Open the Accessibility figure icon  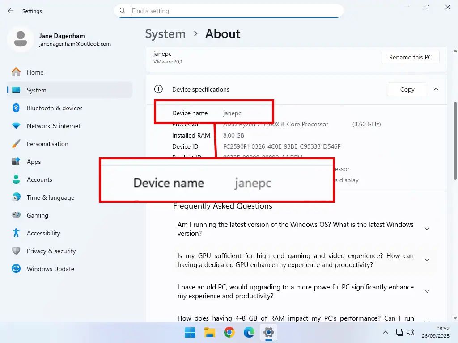[16, 233]
